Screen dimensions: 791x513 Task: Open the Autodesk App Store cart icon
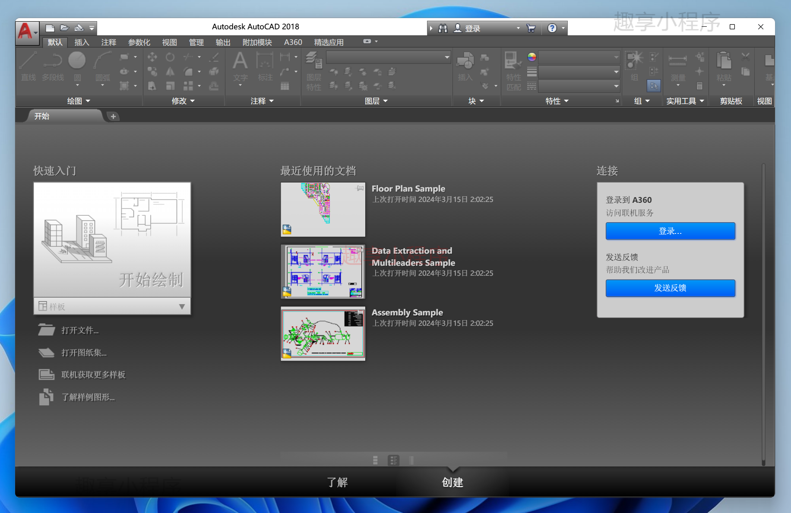(x=531, y=28)
